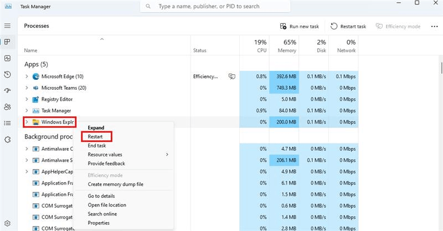Screen dimensions: 443x231
Task: Sort by the Memory column header
Action: (284, 45)
